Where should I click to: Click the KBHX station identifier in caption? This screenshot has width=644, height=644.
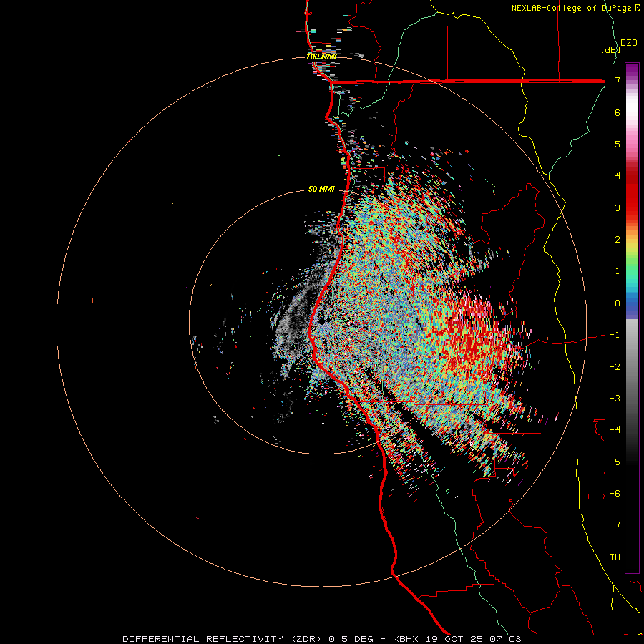(x=406, y=639)
